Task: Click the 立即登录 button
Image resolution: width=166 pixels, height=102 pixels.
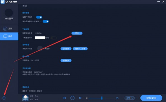Action: point(66,49)
